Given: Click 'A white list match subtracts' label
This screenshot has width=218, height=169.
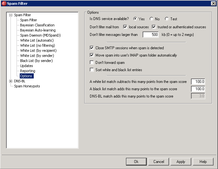Looking at the screenshot, I should (138, 82).
